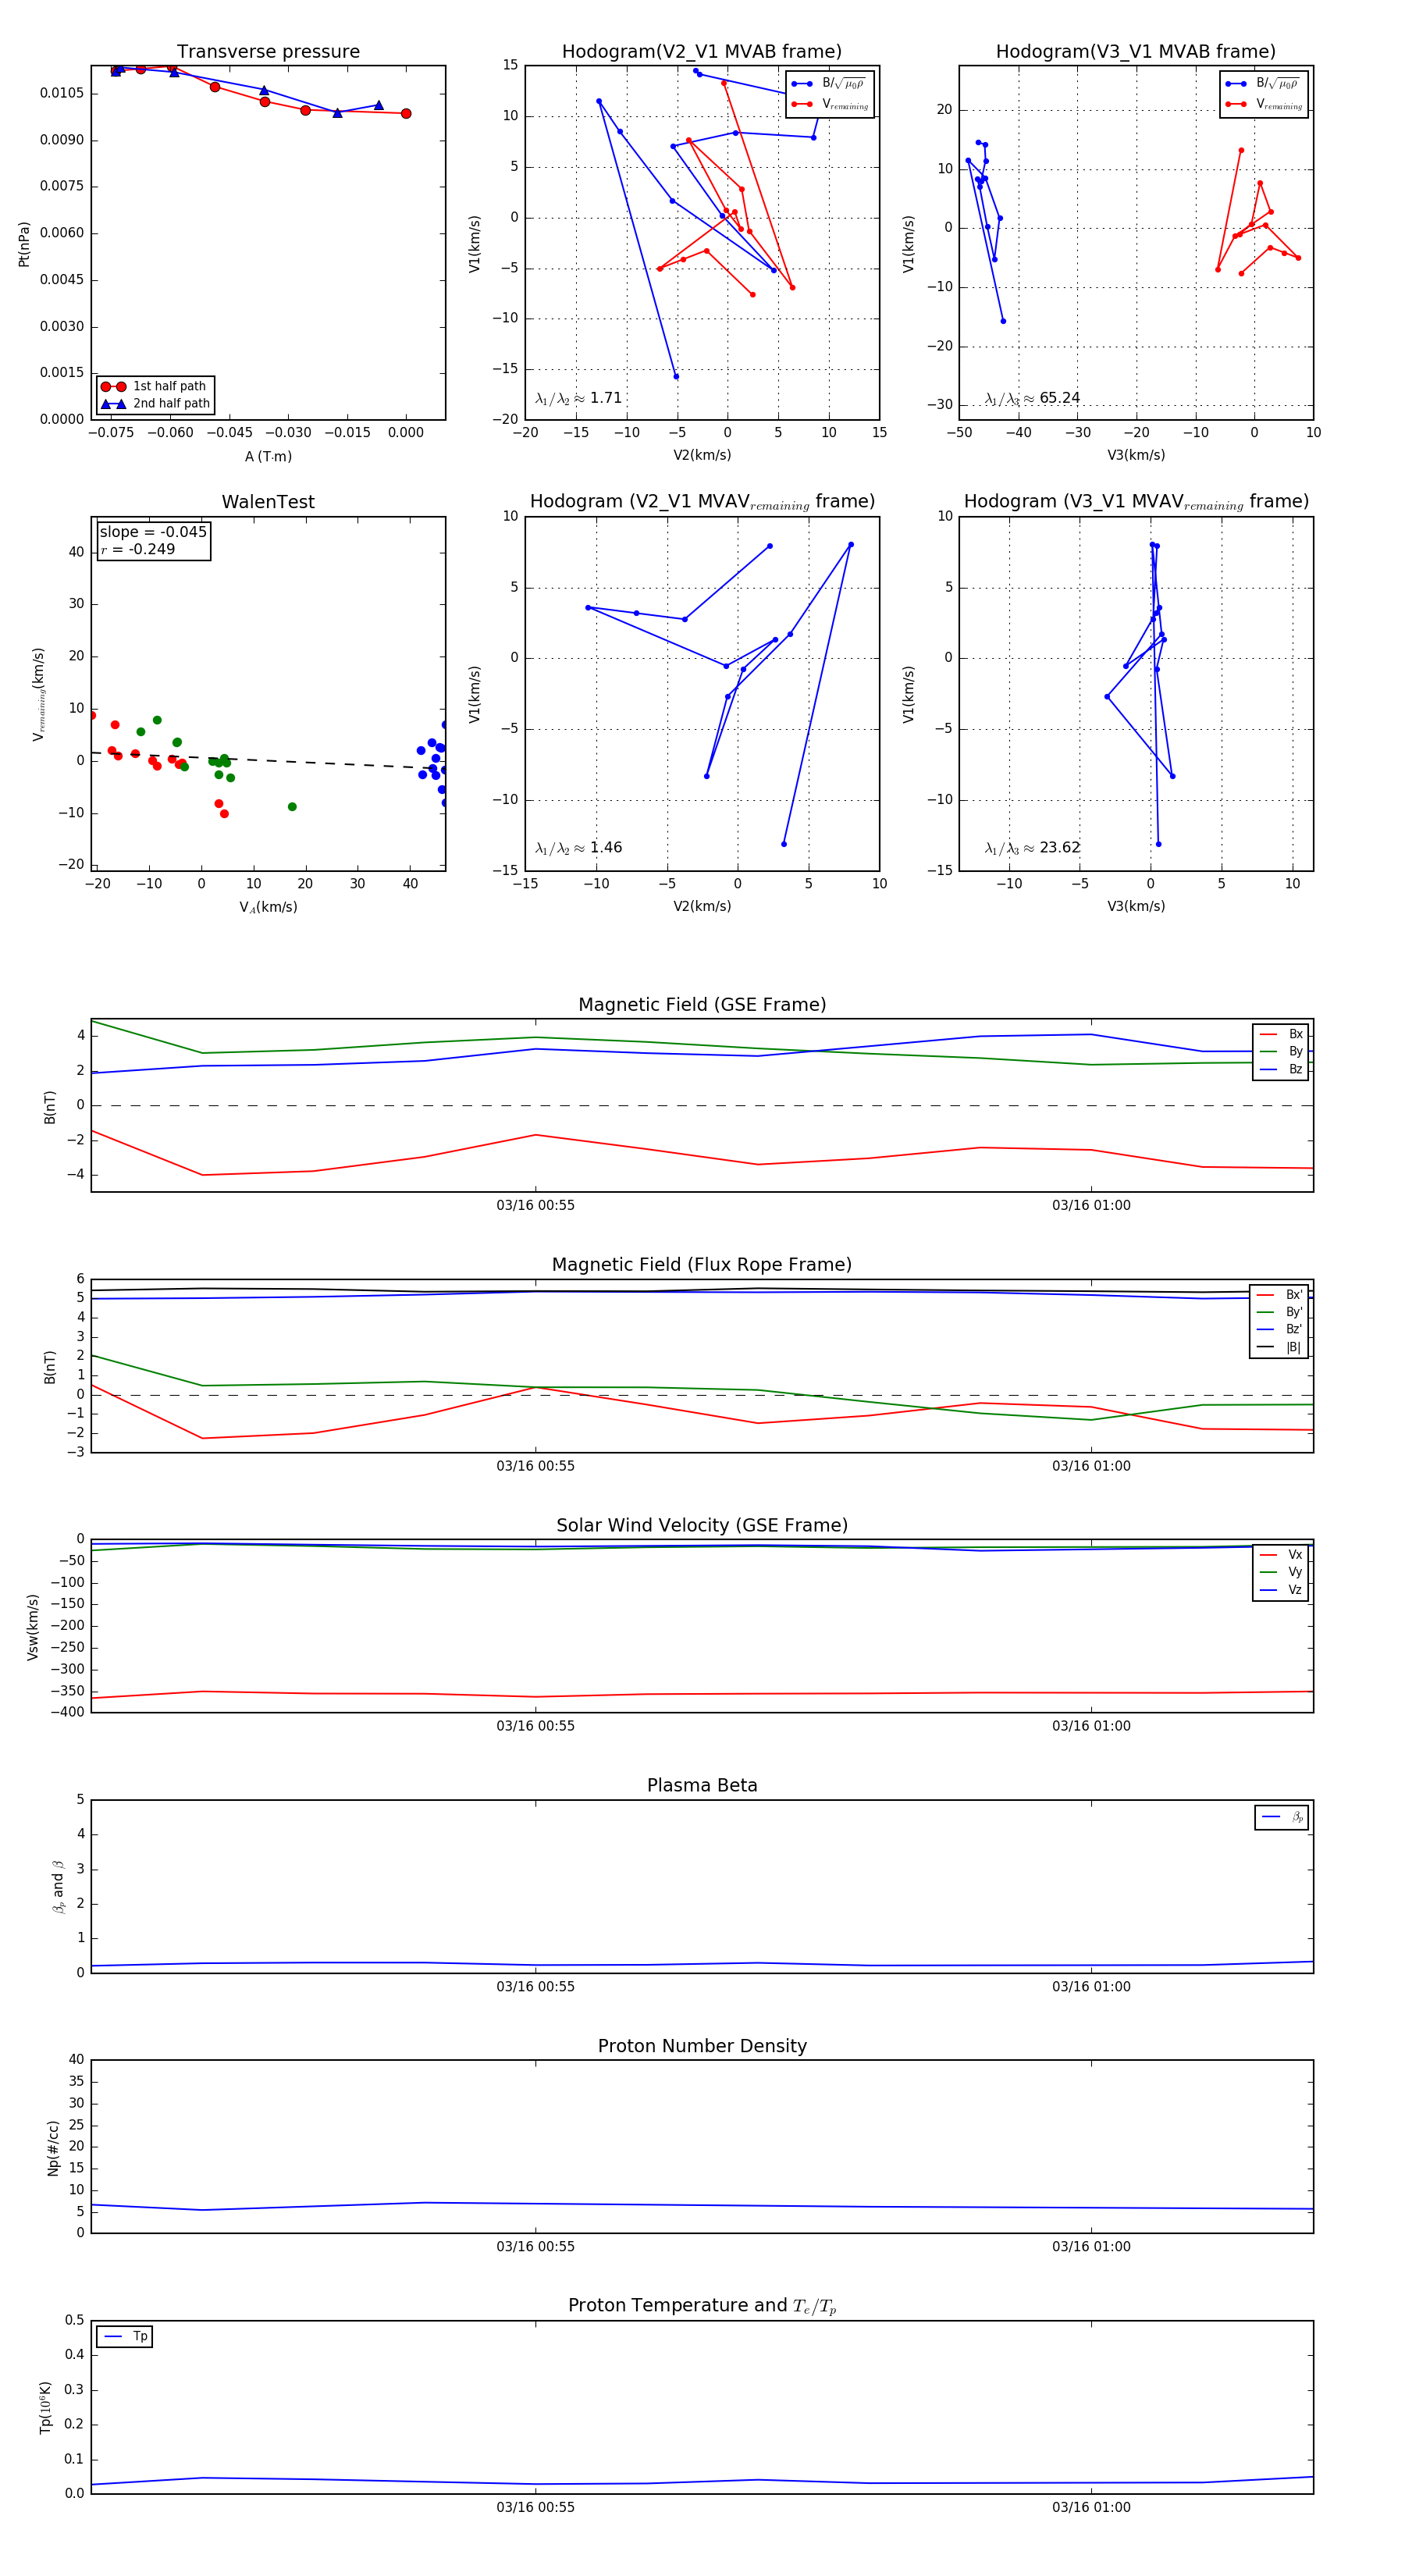This screenshot has width=1405, height=2576.
Task: Click the 'Plasma Beta' title
Action: [702, 1786]
